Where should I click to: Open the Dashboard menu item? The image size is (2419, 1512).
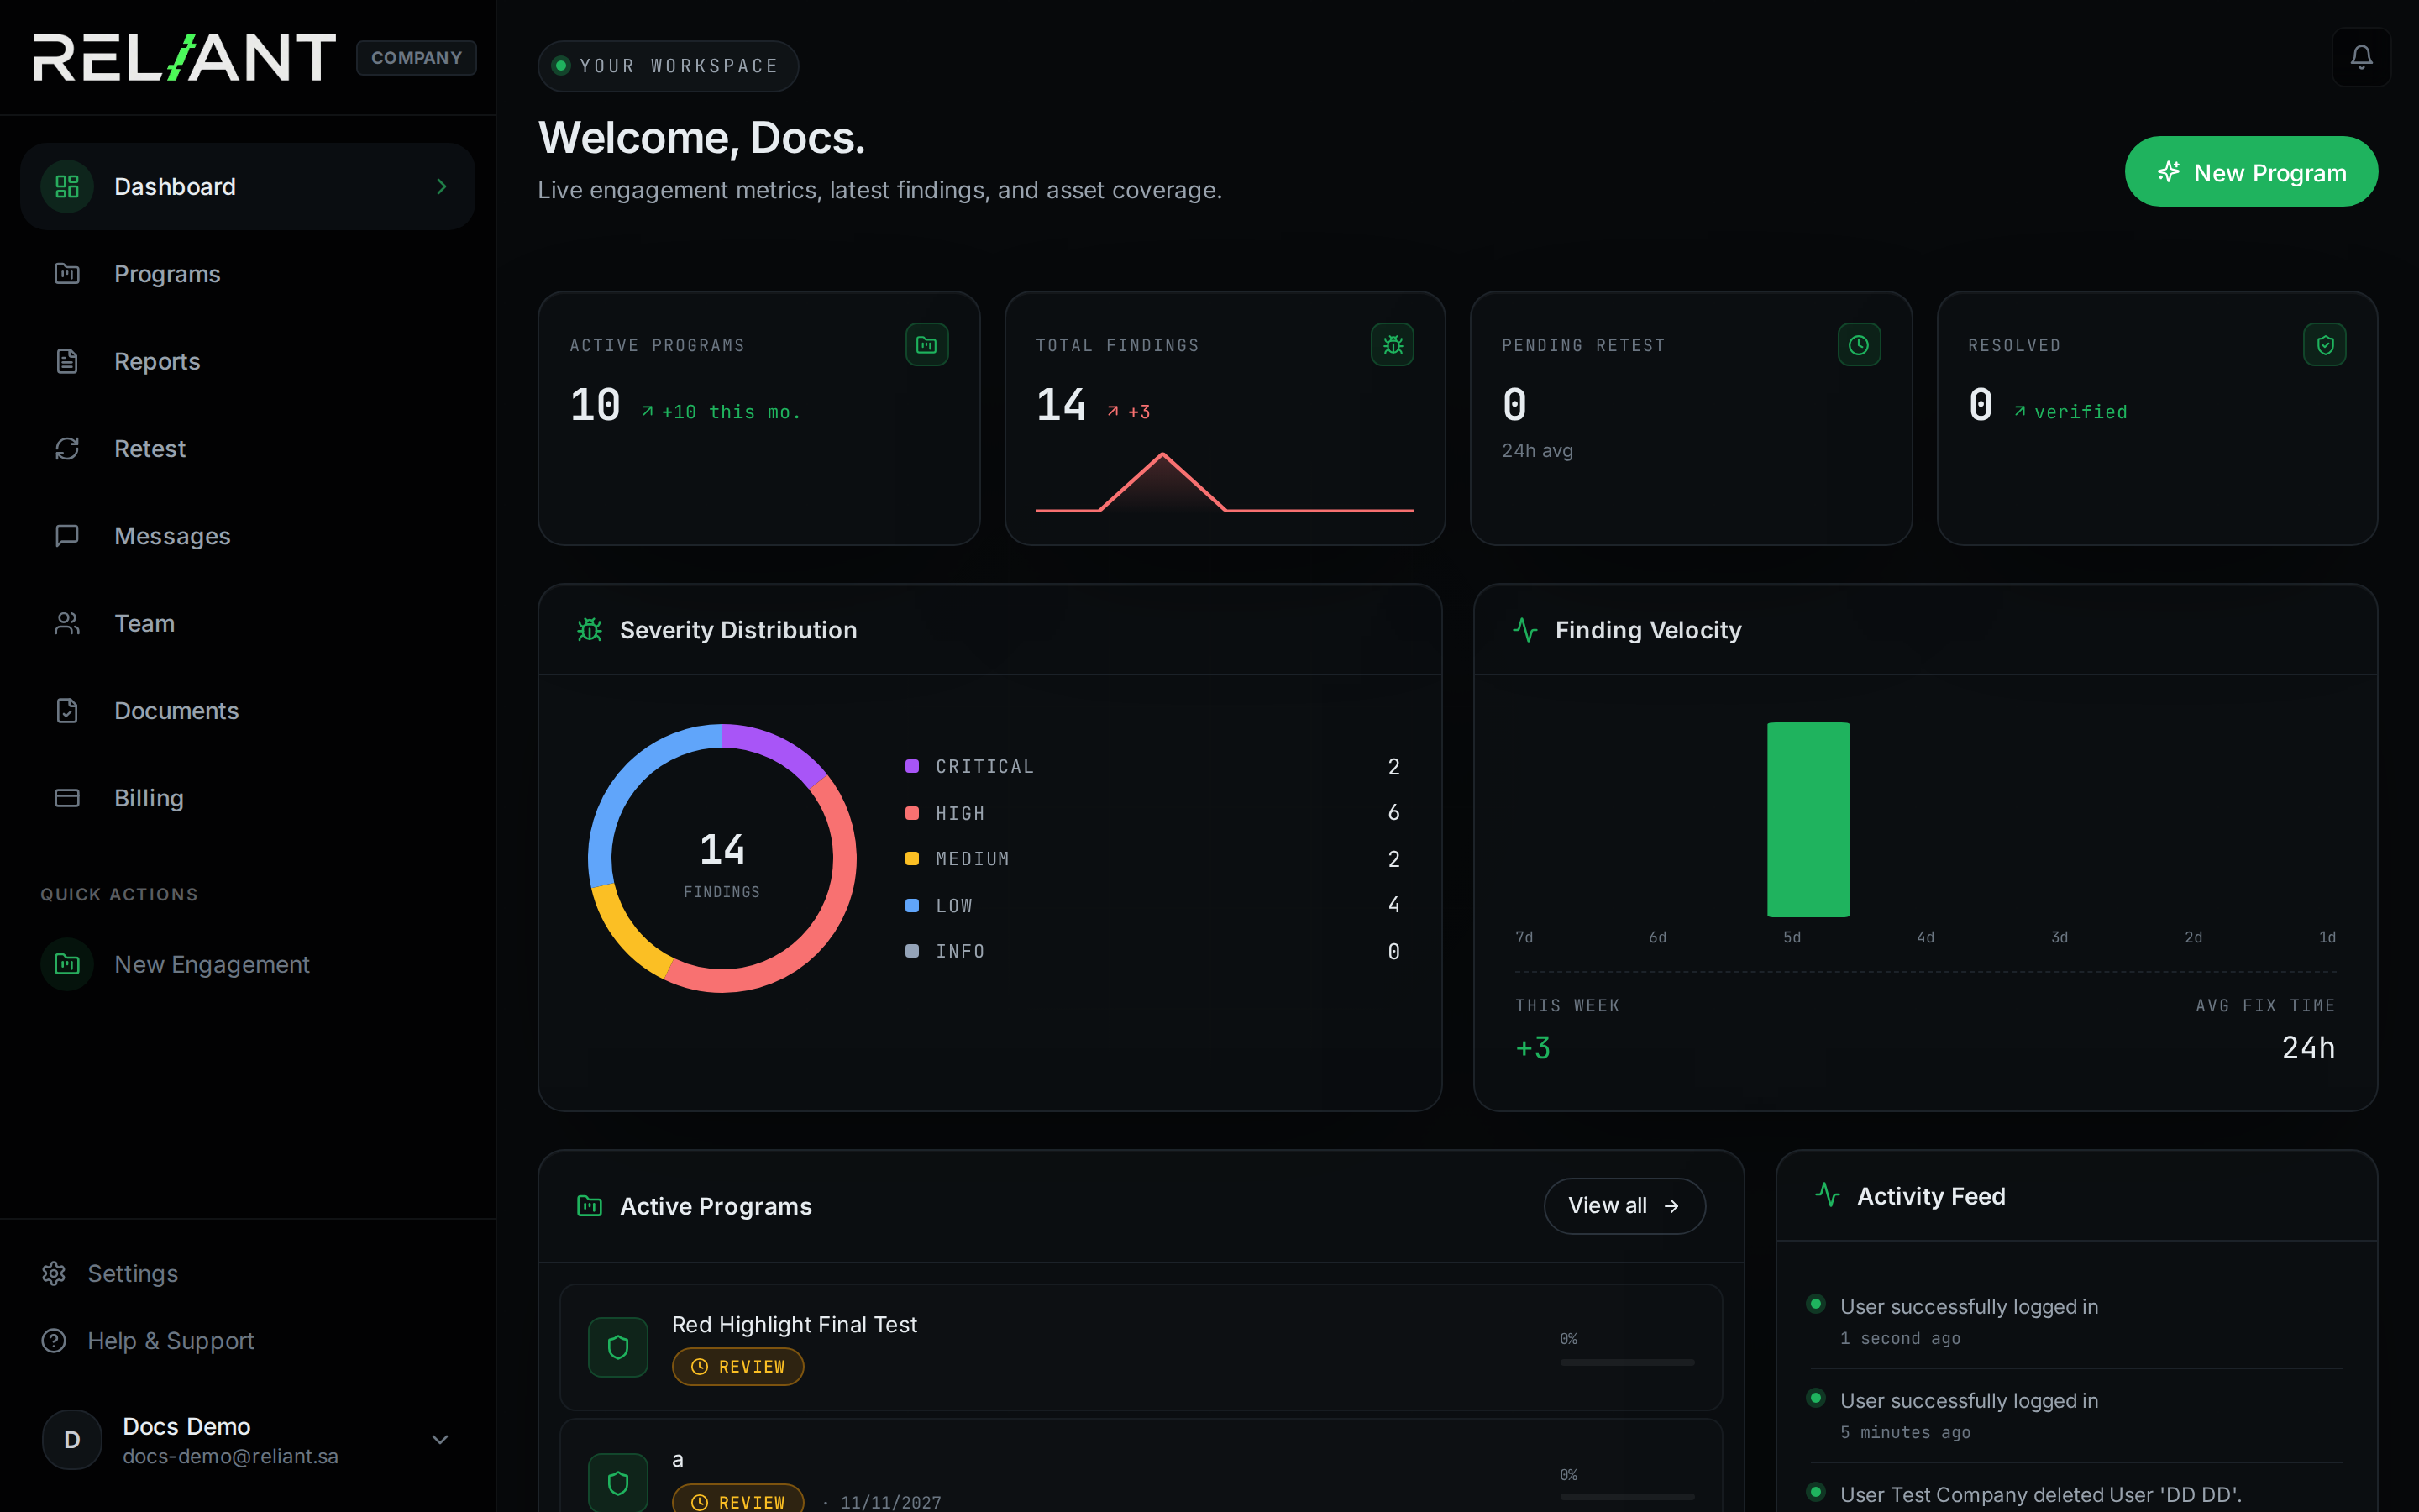click(x=247, y=186)
